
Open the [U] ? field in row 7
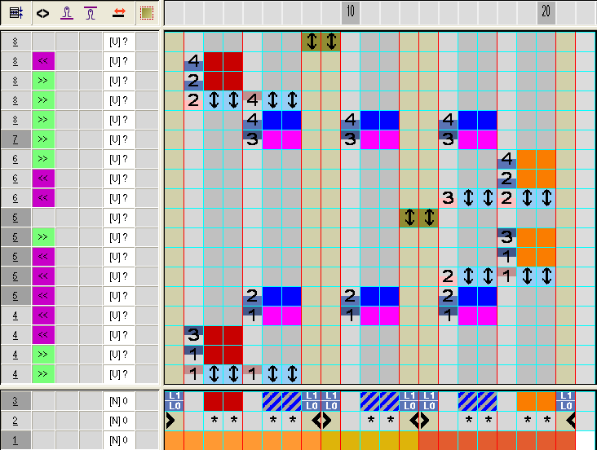(119, 139)
